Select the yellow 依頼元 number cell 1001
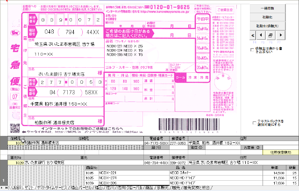This screenshot has height=191, width=299. [x=16, y=143]
